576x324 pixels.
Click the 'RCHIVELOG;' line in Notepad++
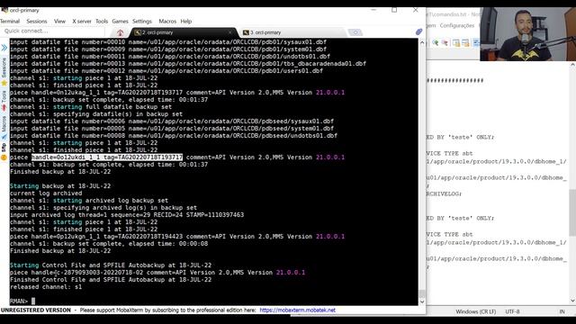coord(444,194)
